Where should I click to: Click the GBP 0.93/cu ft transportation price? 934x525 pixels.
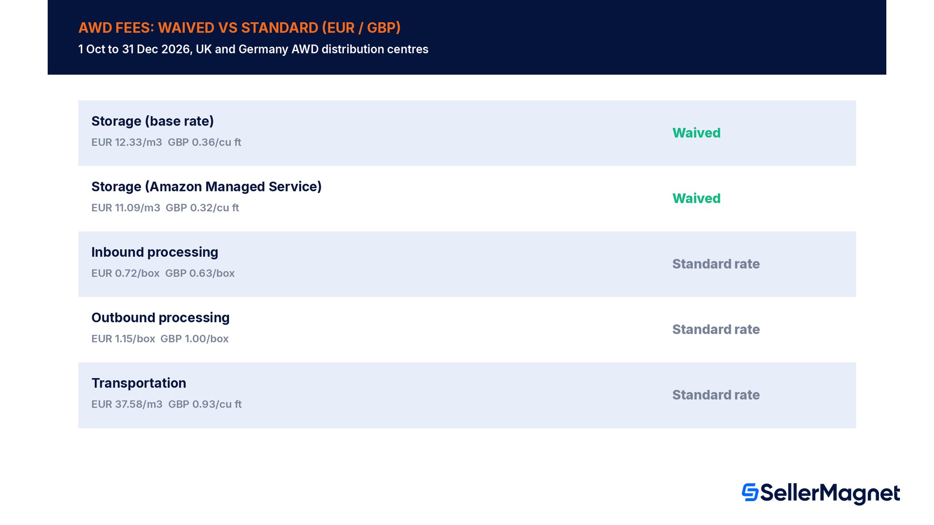[x=205, y=404]
